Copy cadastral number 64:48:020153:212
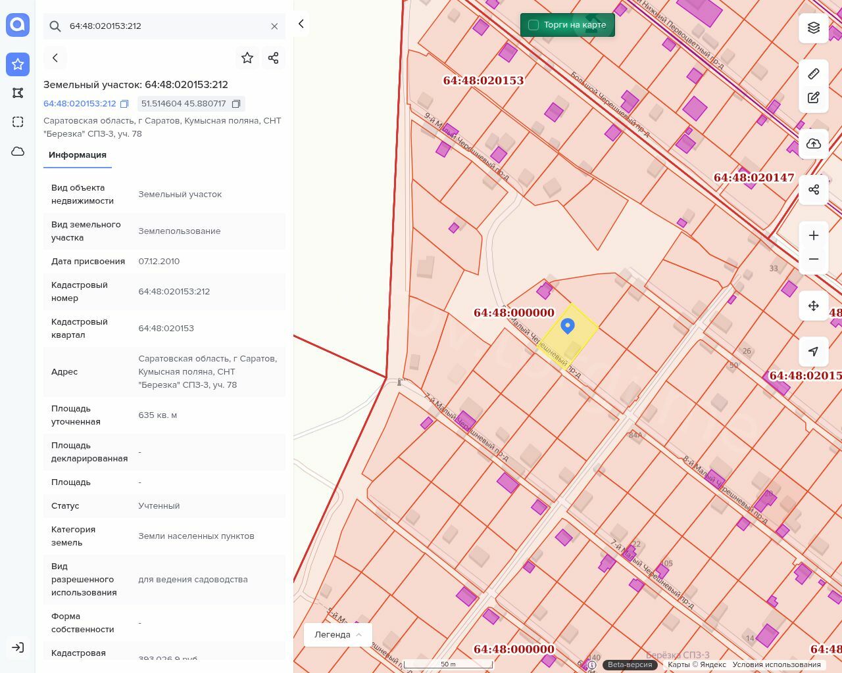Image resolution: width=842 pixels, height=673 pixels. point(124,104)
